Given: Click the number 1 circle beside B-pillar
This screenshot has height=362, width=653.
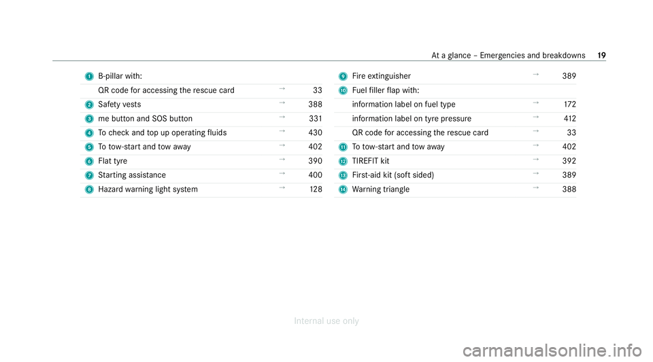Looking at the screenshot, I should [89, 77].
